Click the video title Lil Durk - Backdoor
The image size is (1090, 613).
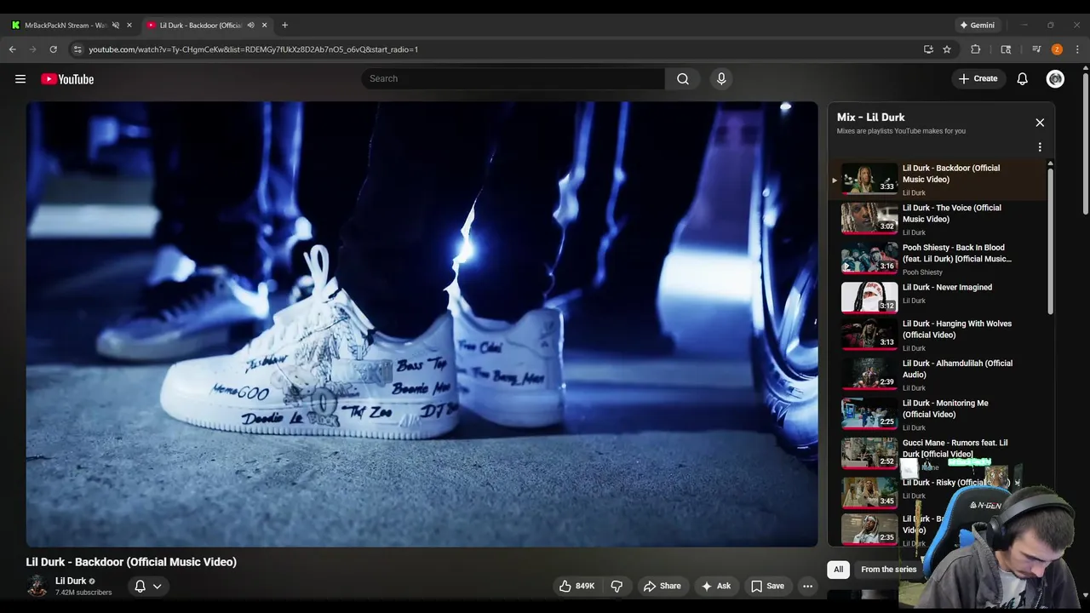point(131,562)
